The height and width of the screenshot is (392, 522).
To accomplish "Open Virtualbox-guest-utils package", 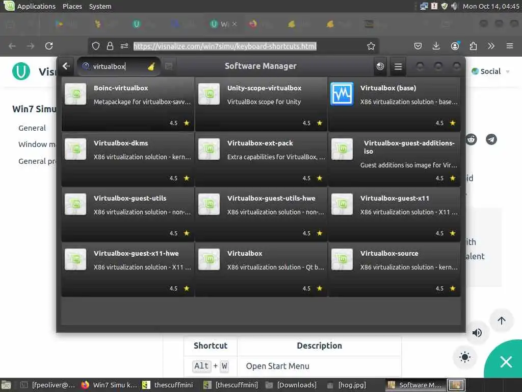I will coord(128,214).
